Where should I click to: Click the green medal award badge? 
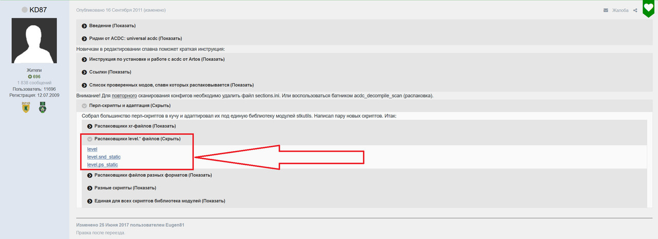pyautogui.click(x=43, y=108)
